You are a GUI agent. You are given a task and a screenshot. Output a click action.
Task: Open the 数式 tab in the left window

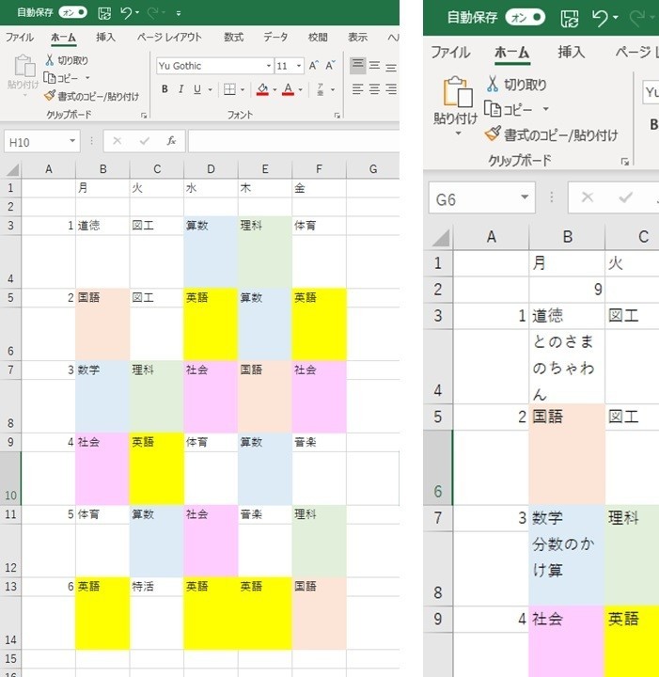pos(233,38)
